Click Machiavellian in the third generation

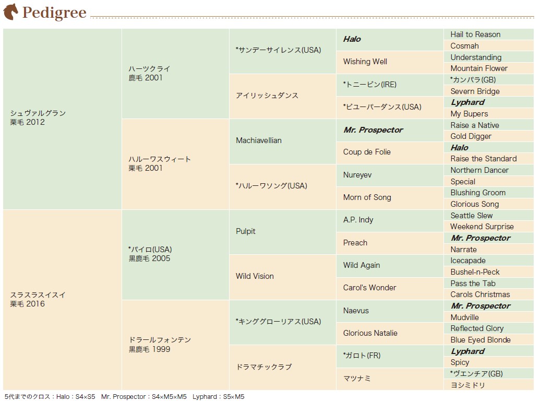[x=283, y=141]
